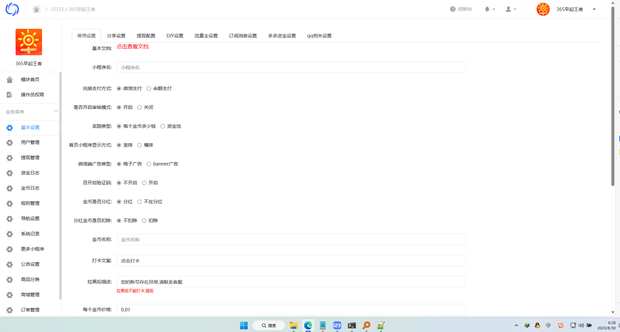Click the gear icon beside 系统记录
Viewport: 620px width, 332px height.
pos(10,234)
